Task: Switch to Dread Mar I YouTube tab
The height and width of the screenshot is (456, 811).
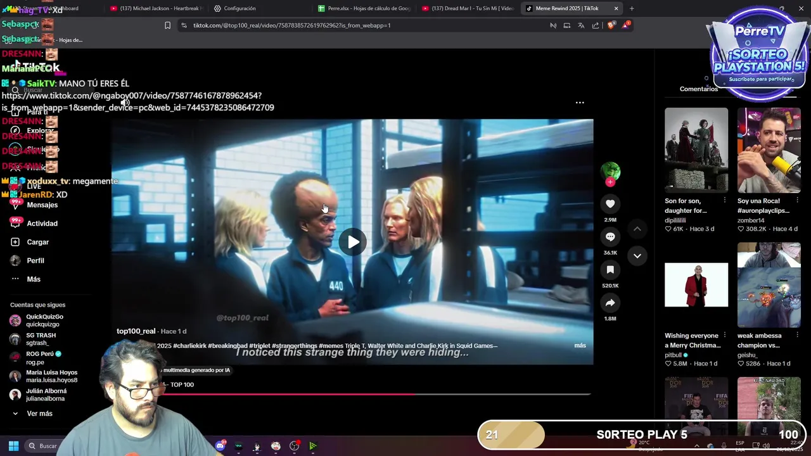Action: [x=468, y=8]
